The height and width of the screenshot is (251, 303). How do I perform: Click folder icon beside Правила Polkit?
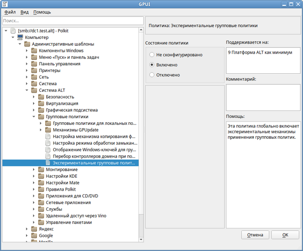pyautogui.click(x=41, y=189)
